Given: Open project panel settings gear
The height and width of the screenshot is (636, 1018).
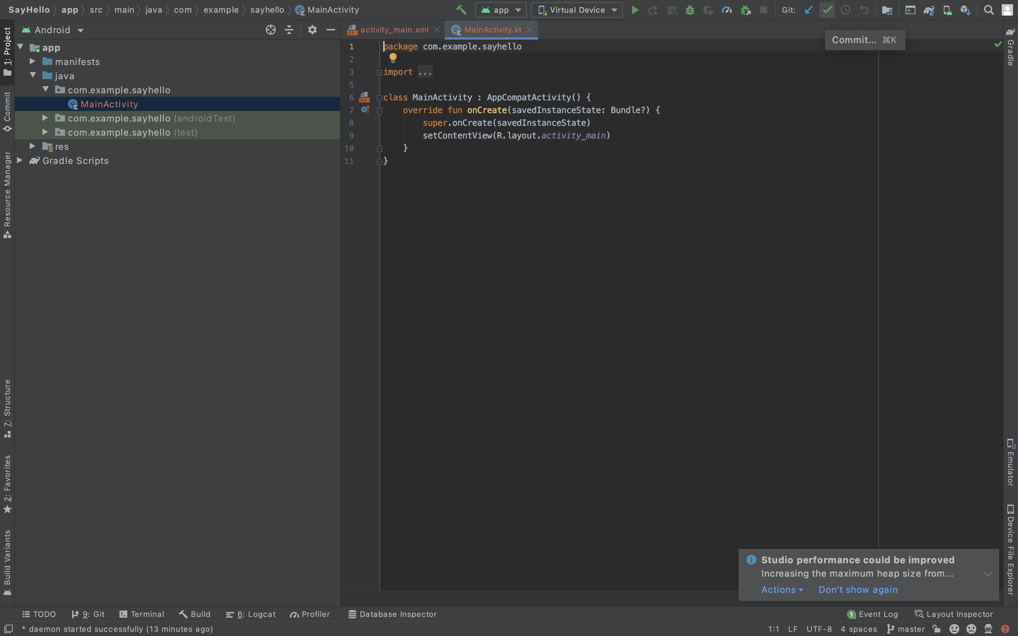Looking at the screenshot, I should pos(312,30).
